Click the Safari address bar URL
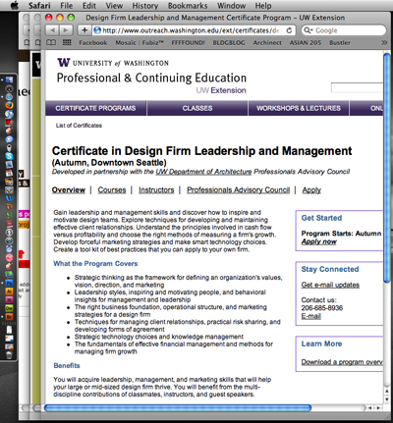This screenshot has height=423, width=393. pos(192,30)
